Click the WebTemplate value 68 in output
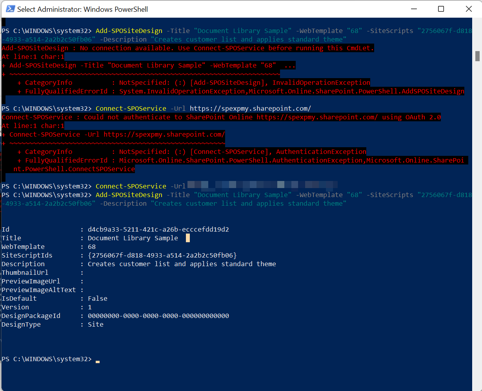 click(x=92, y=247)
